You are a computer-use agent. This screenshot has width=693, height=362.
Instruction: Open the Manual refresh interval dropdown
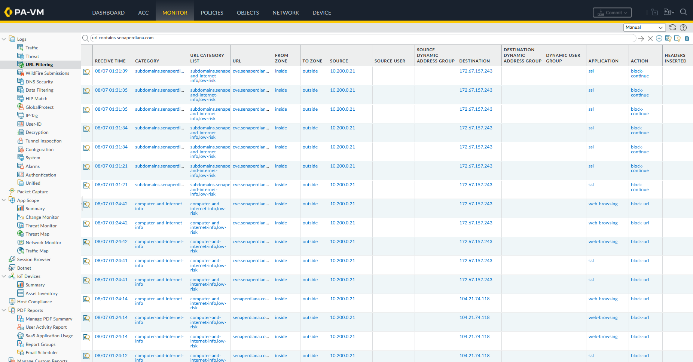pos(644,27)
